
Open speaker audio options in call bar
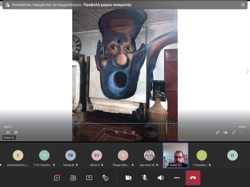[161, 178]
